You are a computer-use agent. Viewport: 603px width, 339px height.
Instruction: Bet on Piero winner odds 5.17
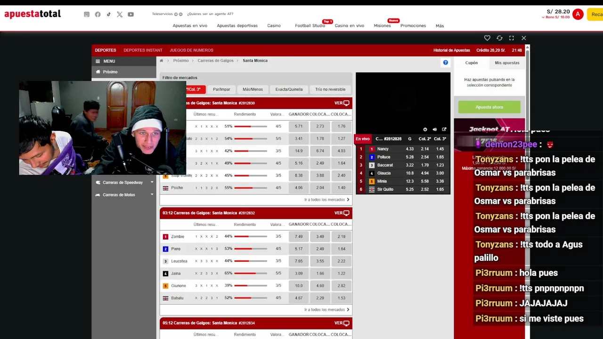click(299, 249)
